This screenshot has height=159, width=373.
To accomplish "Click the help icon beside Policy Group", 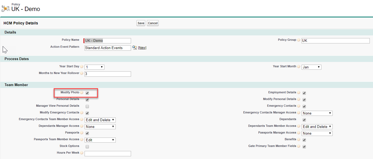I will (299, 40).
